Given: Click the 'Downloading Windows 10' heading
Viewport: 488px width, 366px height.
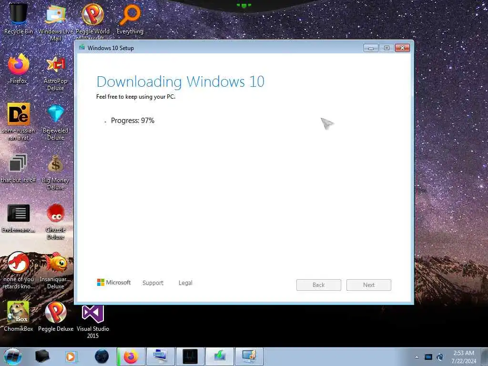Looking at the screenshot, I should pyautogui.click(x=181, y=81).
